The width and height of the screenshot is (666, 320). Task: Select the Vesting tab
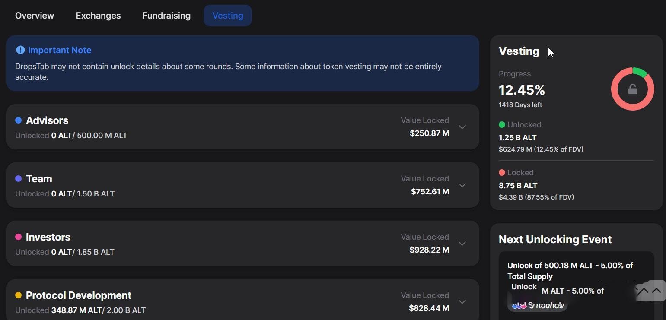pos(228,16)
